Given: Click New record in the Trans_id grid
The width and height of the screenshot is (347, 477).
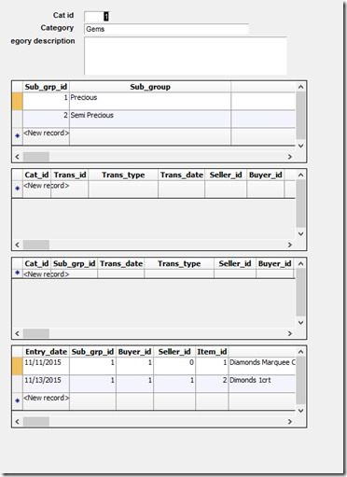Looking at the screenshot, I should coord(47,186).
